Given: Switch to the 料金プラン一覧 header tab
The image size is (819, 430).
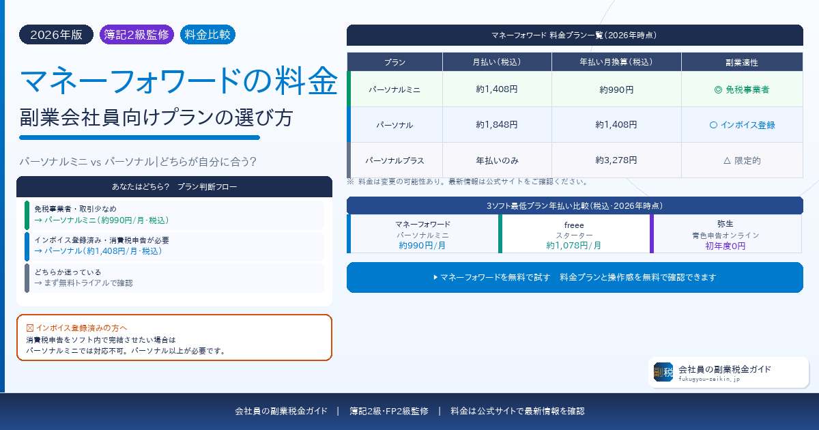Looking at the screenshot, I should click(x=575, y=35).
